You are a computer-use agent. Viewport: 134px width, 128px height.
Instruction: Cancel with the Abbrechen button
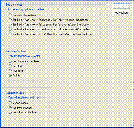coord(121,13)
